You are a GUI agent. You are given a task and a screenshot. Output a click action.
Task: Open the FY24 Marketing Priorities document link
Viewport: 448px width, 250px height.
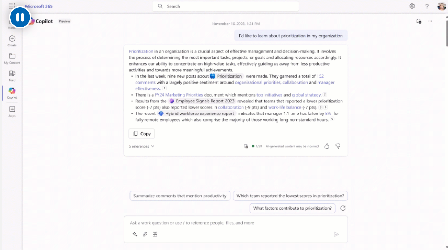(x=179, y=95)
